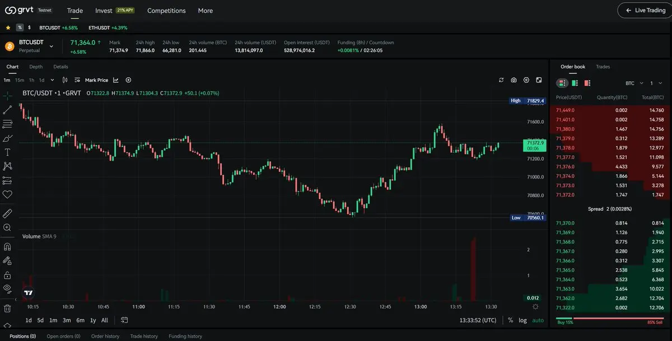This screenshot has width=672, height=341.
Task: Click the add plus circle icon
Action: click(128, 80)
